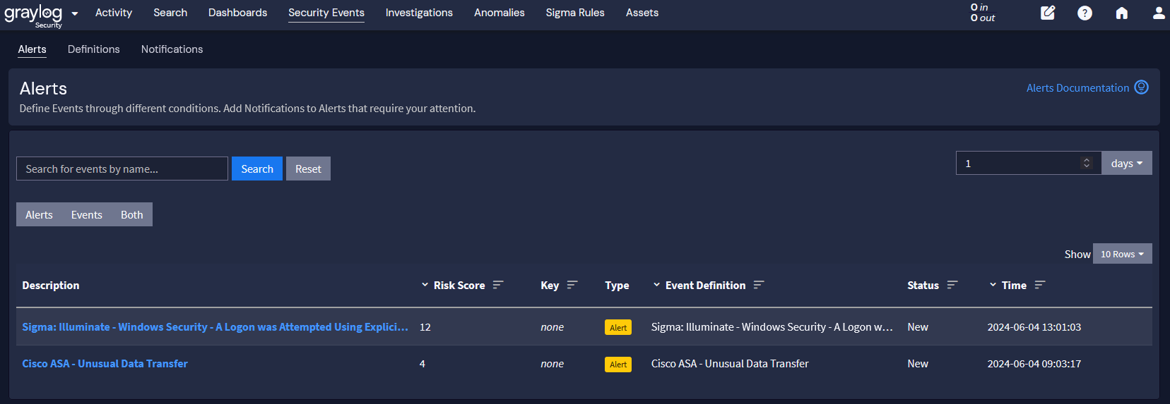The width and height of the screenshot is (1170, 404).
Task: Open the user profile icon
Action: tap(1159, 13)
